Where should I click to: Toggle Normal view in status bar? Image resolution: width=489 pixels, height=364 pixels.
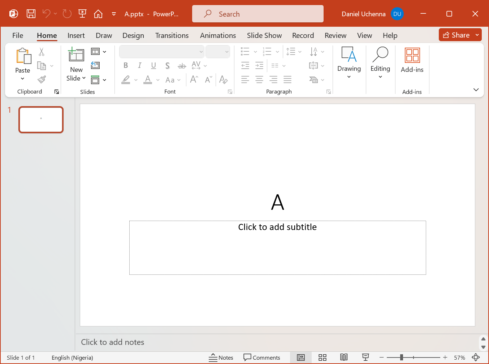[301, 357]
